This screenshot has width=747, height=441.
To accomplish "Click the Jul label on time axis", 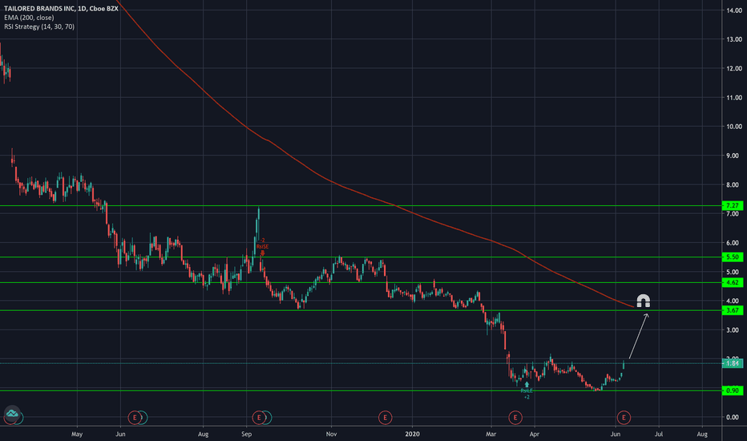I will pyautogui.click(x=659, y=434).
